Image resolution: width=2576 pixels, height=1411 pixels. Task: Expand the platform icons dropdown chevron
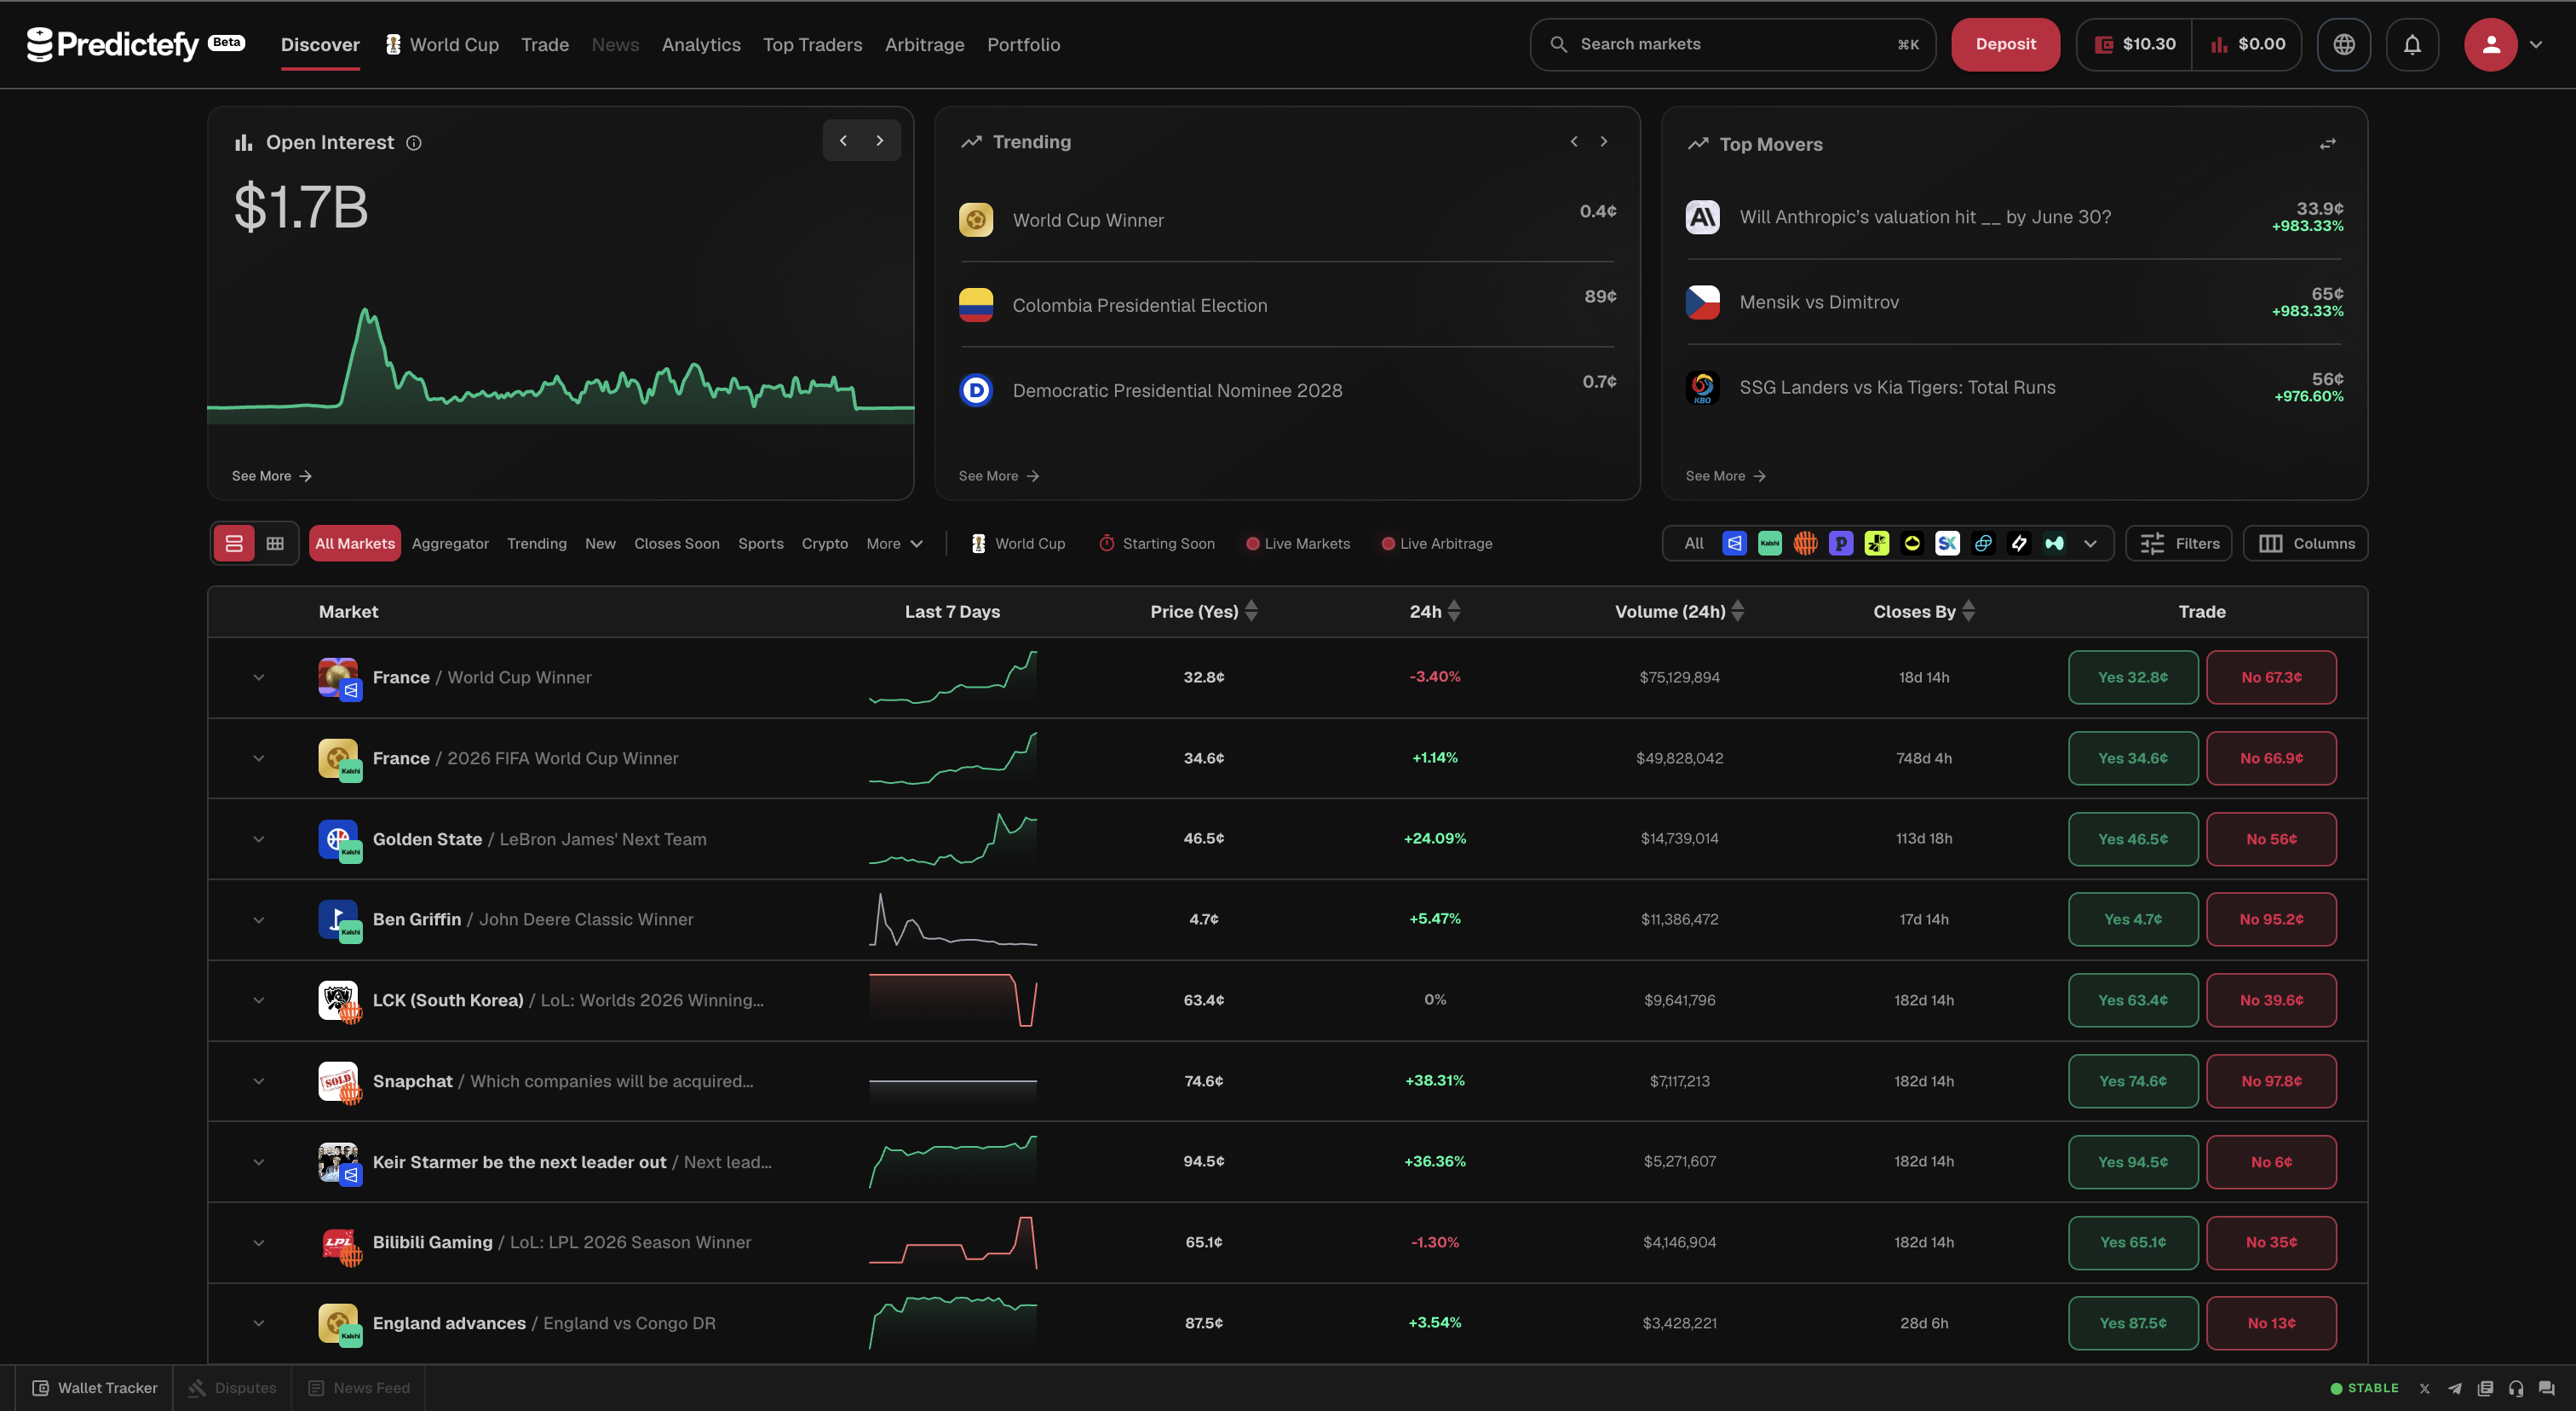click(x=2090, y=543)
